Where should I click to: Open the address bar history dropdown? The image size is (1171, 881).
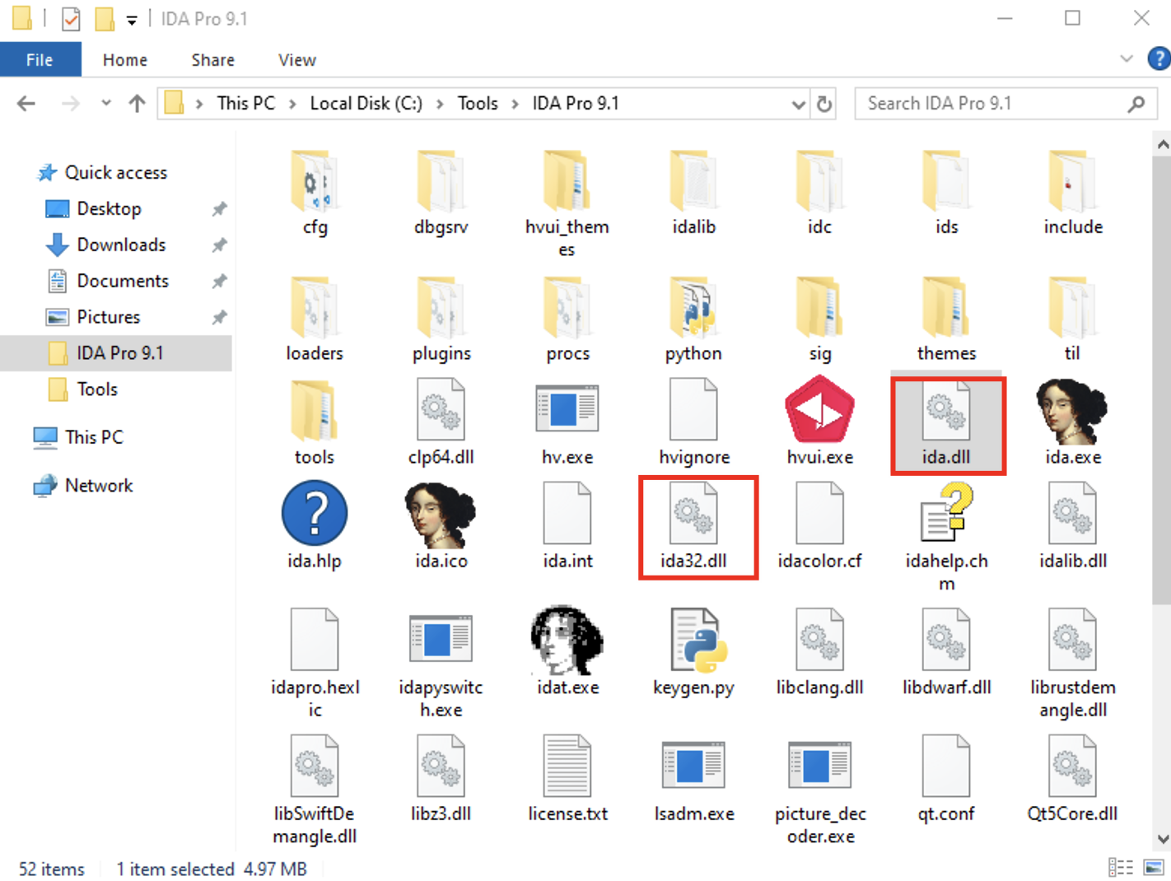798,105
